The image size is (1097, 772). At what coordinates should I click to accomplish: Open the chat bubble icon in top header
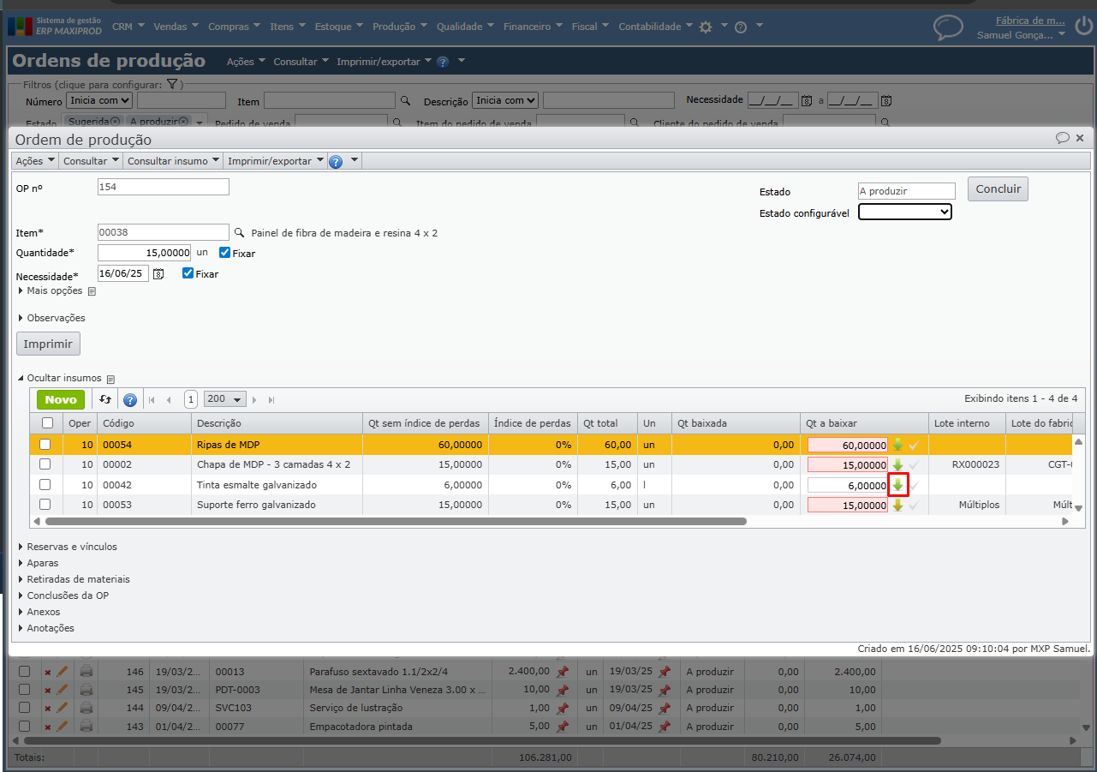click(948, 27)
